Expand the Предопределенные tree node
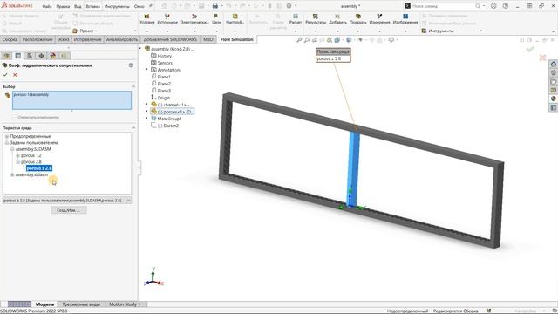Screen dimensions: 558x314 [7, 136]
